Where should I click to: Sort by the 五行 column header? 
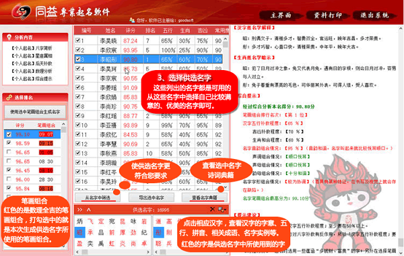[168, 30]
